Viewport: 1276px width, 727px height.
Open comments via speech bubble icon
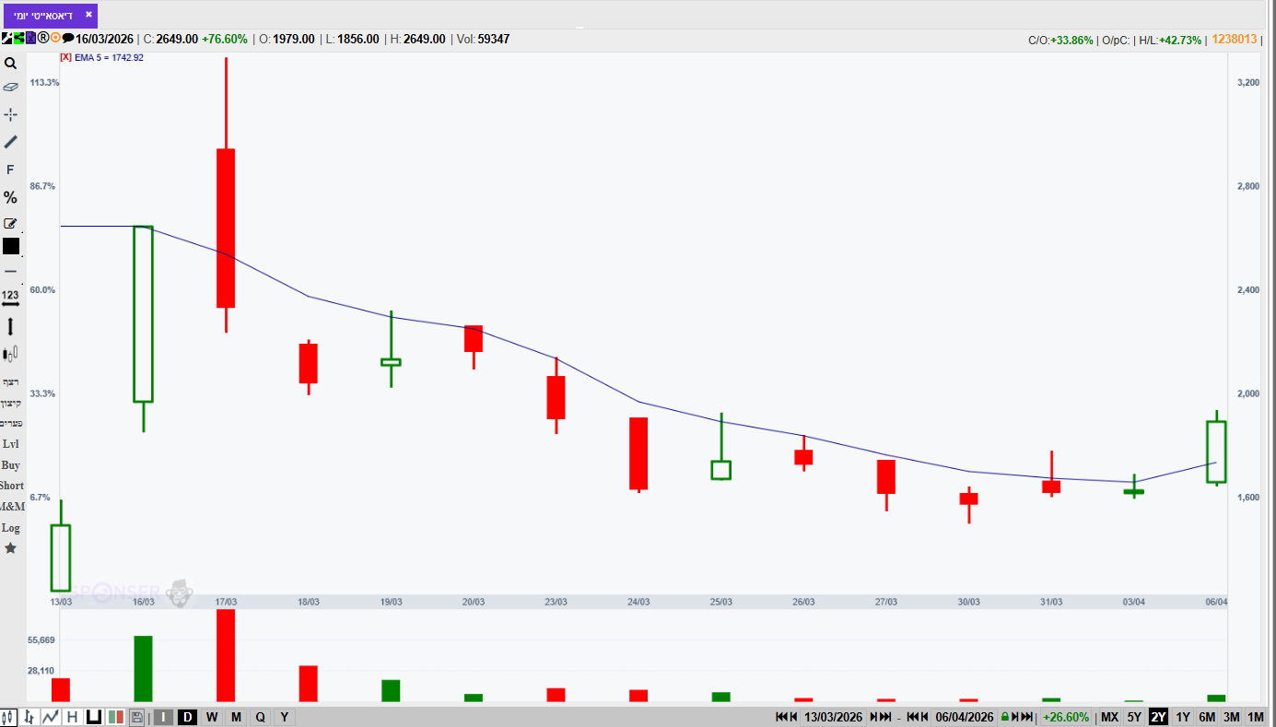67,39
